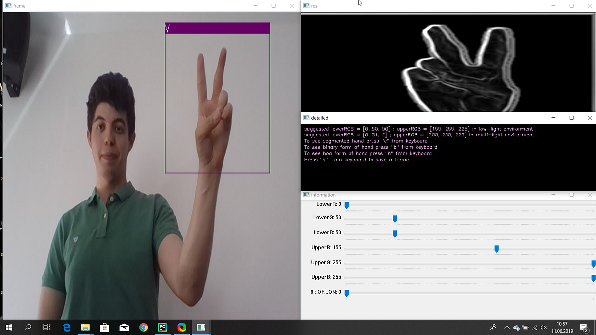Open the People panel from the system tray

(492, 327)
